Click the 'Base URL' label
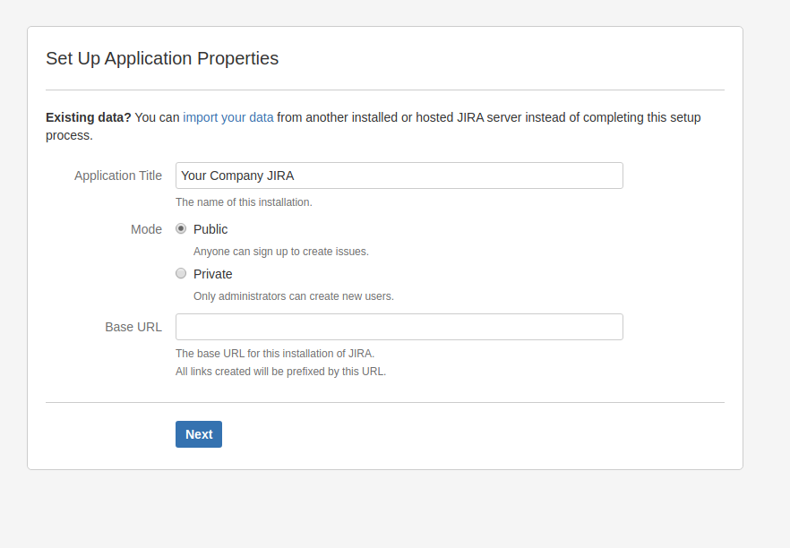 tap(133, 328)
